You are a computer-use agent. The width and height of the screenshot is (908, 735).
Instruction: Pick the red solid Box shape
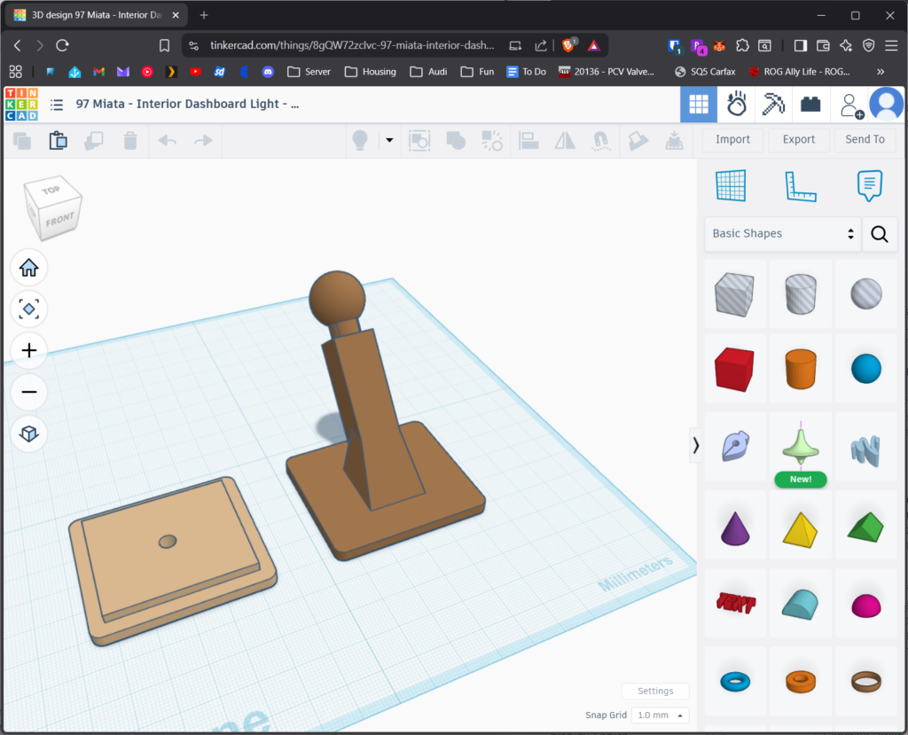[733, 368]
